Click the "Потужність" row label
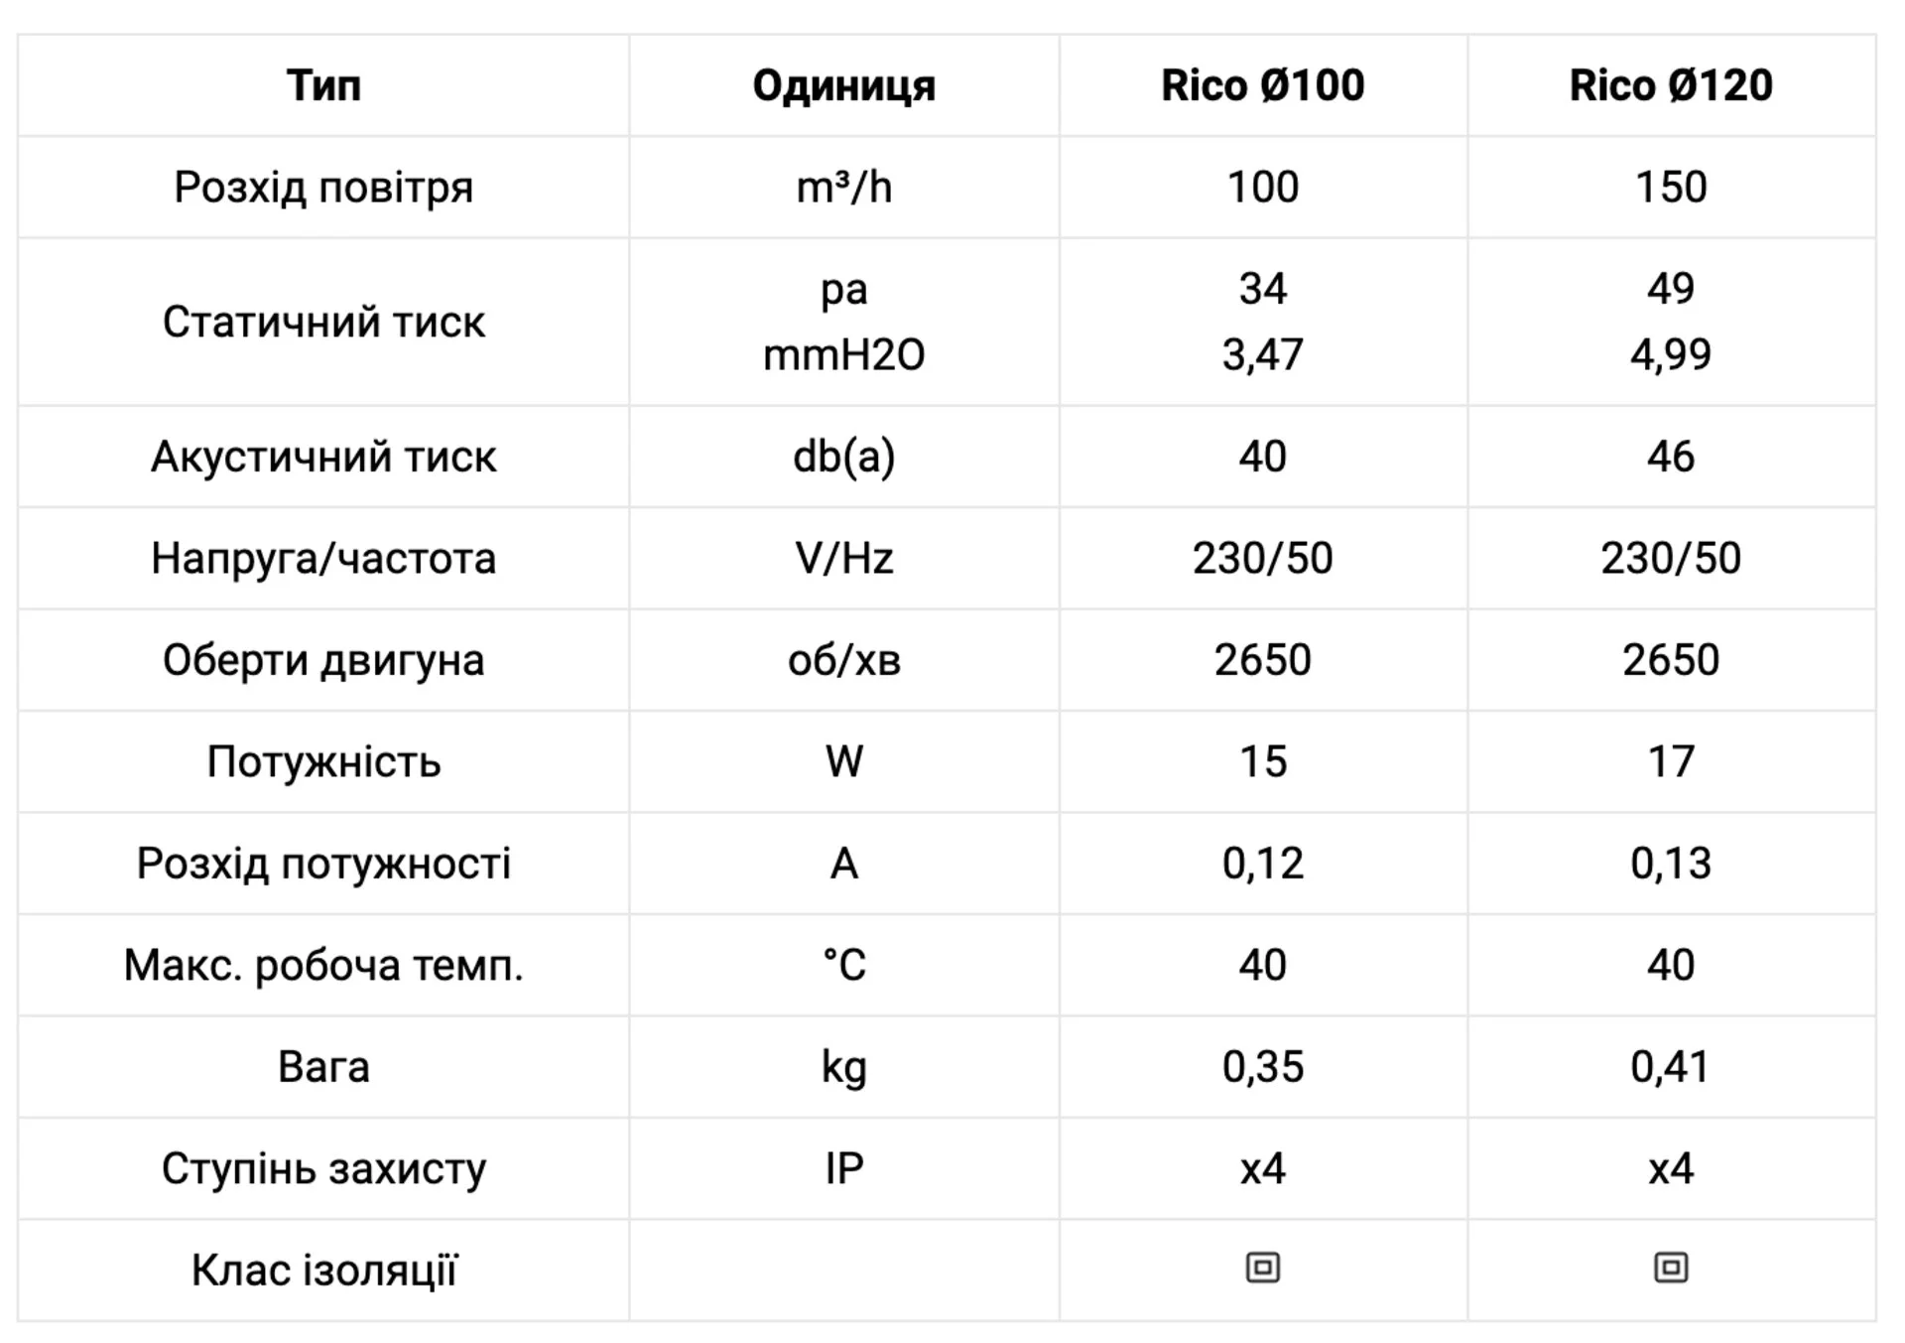Screen dimensions: 1905x1343 coord(323,761)
